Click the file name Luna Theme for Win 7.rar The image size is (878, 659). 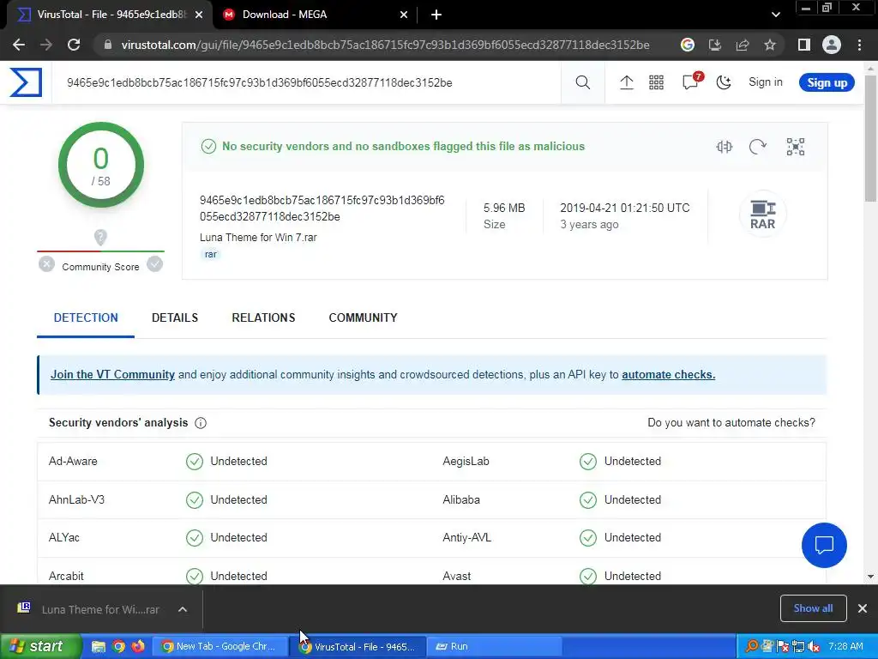[x=258, y=238]
